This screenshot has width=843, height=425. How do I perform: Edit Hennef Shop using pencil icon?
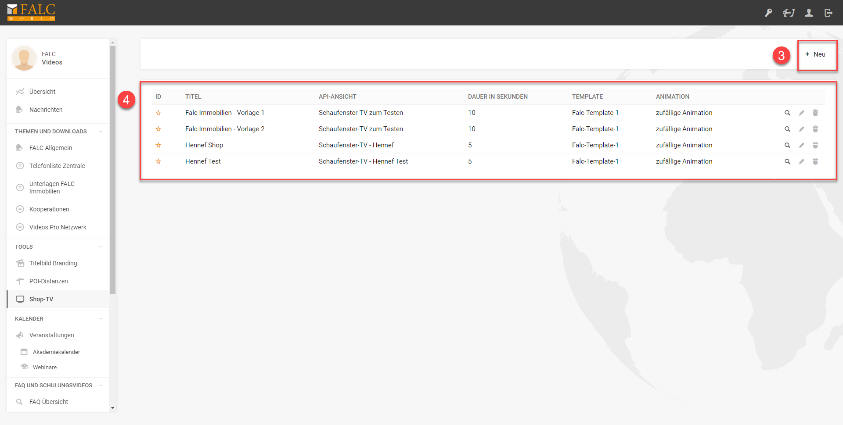[801, 145]
